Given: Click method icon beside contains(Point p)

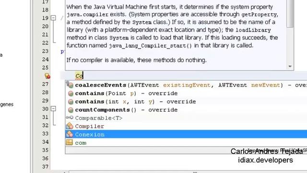Looking at the screenshot, I should pyautogui.click(x=71, y=94).
